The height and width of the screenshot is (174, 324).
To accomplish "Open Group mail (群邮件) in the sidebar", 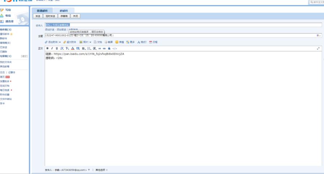I will tap(4, 39).
